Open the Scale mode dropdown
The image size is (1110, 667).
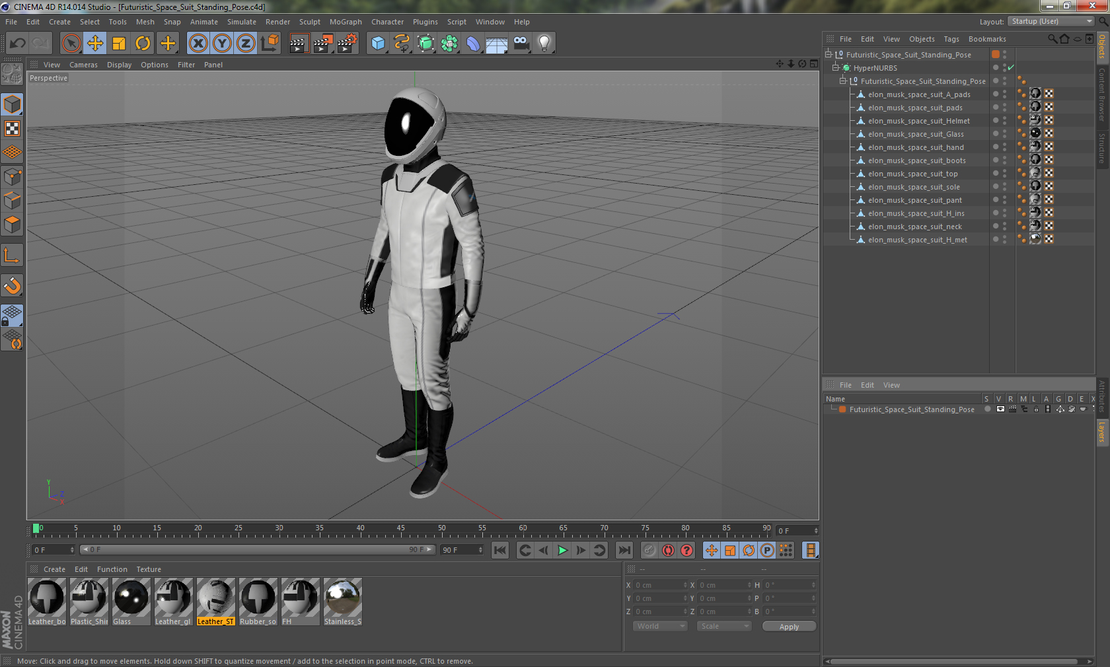pyautogui.click(x=724, y=626)
